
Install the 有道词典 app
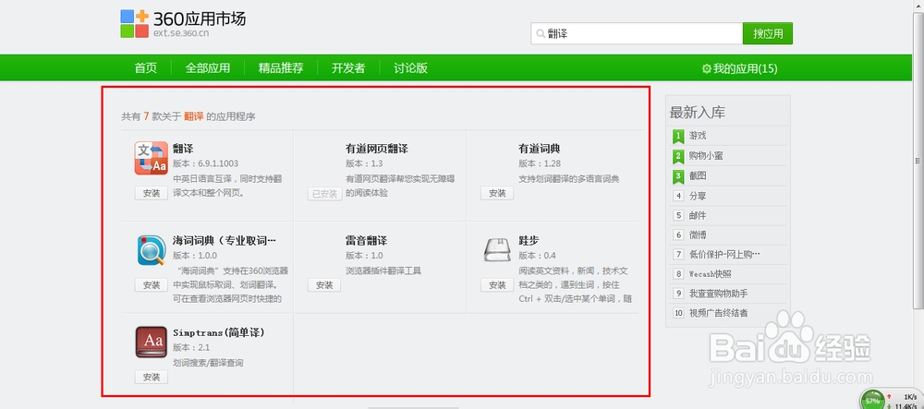coord(497,193)
